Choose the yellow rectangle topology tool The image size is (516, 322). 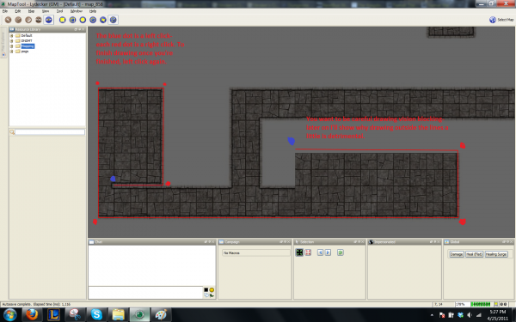tap(62, 20)
